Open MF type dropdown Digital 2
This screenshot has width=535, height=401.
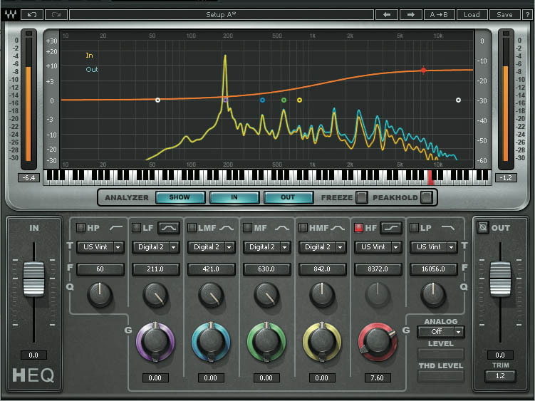(x=267, y=246)
